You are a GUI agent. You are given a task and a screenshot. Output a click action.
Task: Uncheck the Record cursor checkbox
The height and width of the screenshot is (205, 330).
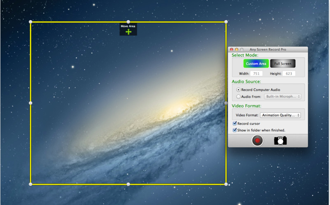click(x=235, y=123)
